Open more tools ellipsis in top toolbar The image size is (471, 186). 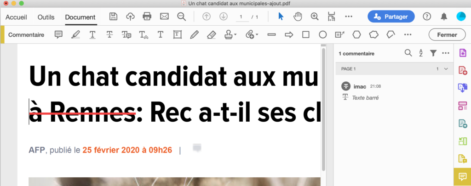(x=349, y=17)
